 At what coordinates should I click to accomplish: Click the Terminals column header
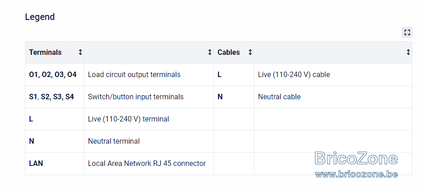point(55,53)
